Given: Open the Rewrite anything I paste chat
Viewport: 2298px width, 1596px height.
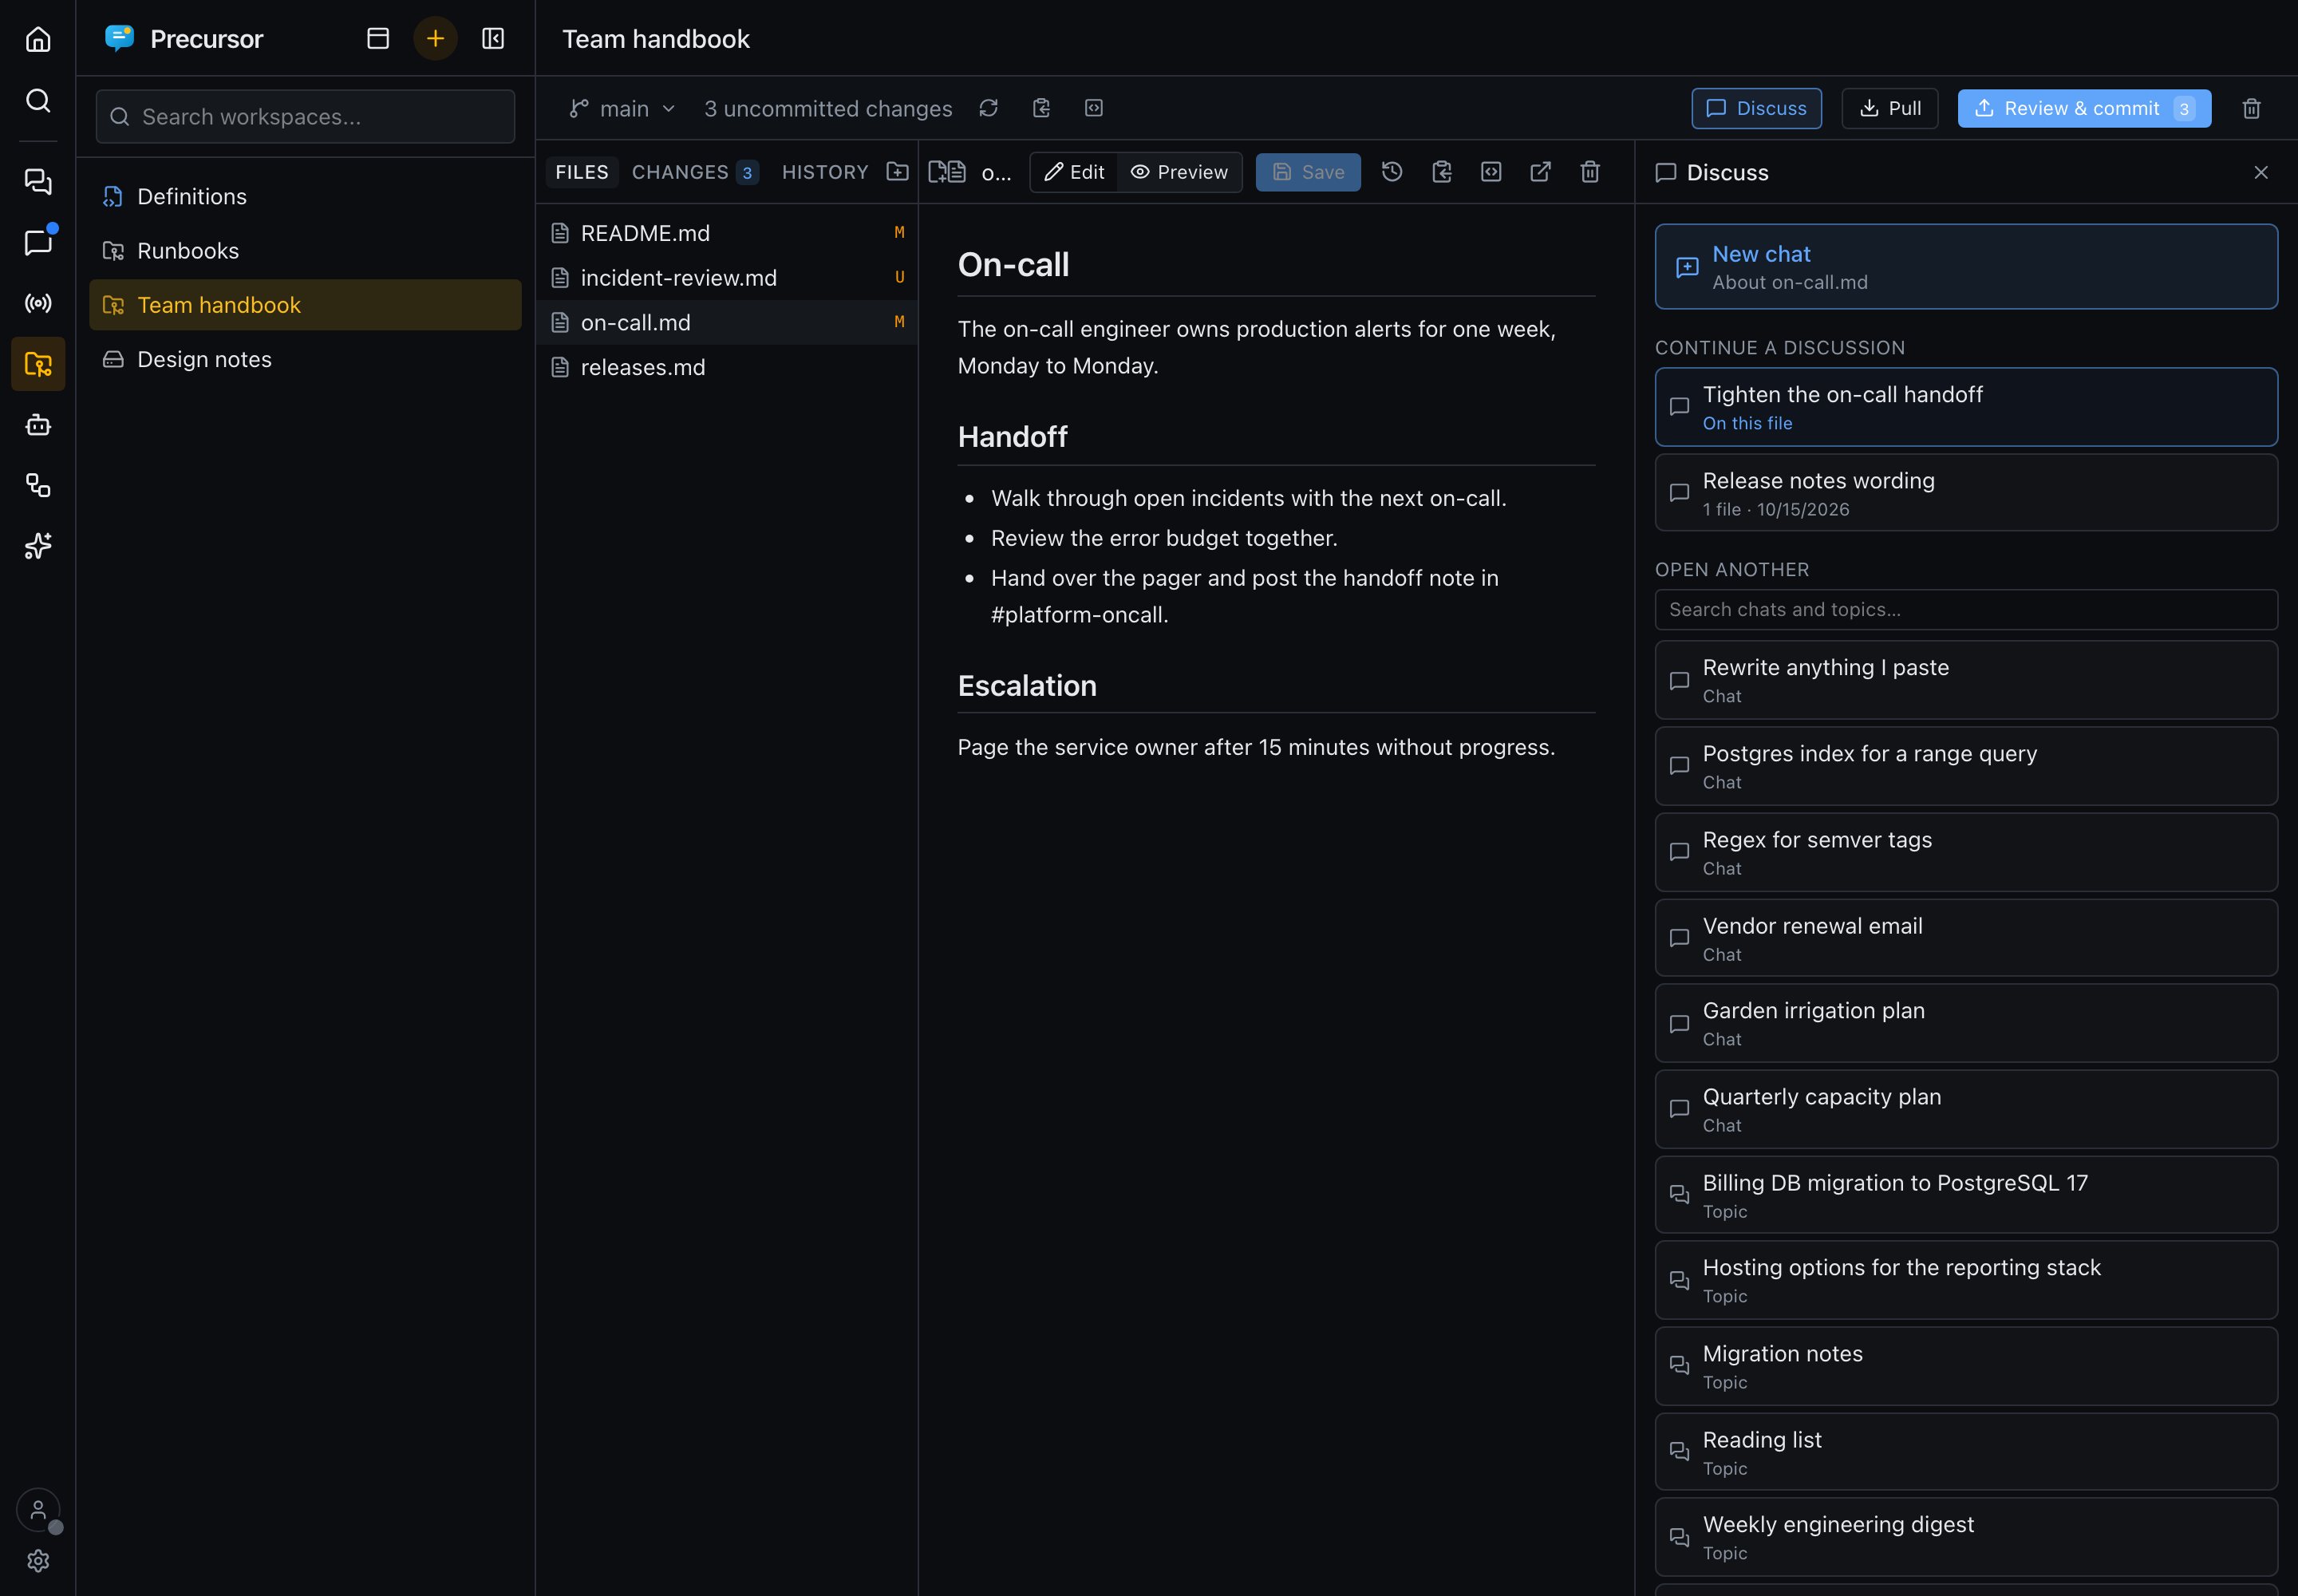Looking at the screenshot, I should point(1966,680).
